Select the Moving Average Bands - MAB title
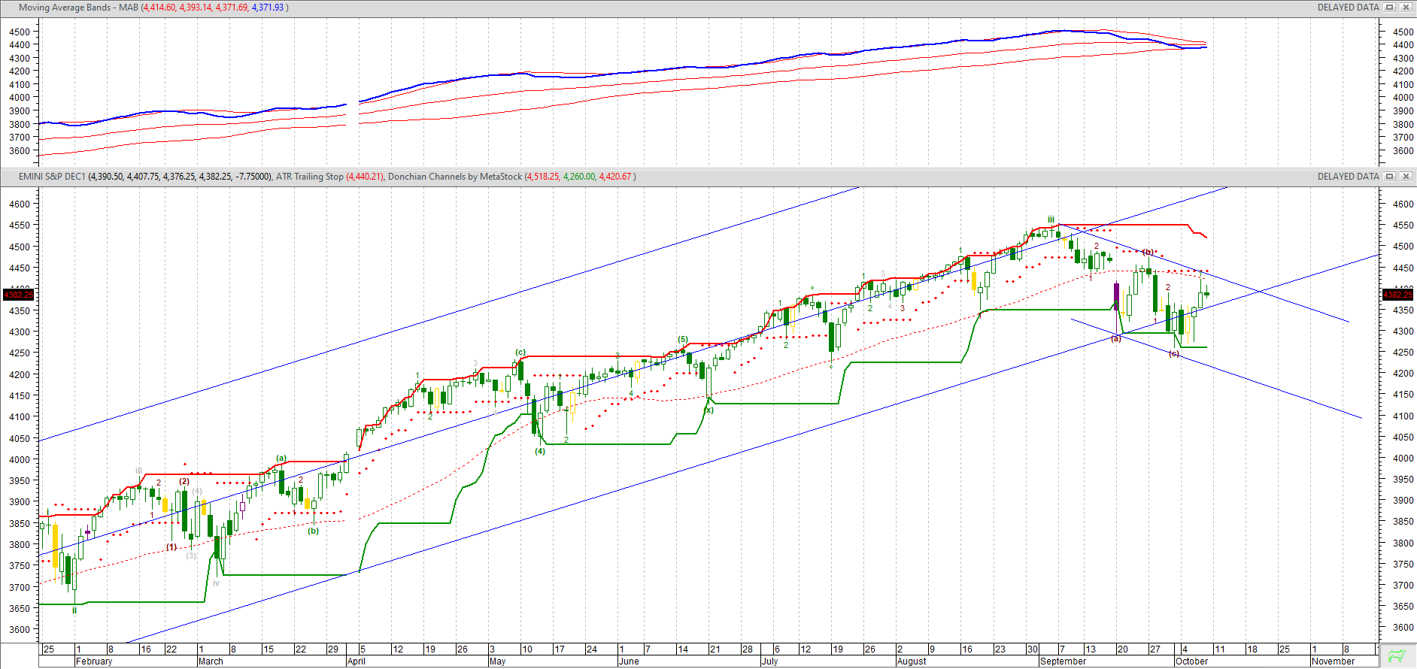 pos(78,8)
